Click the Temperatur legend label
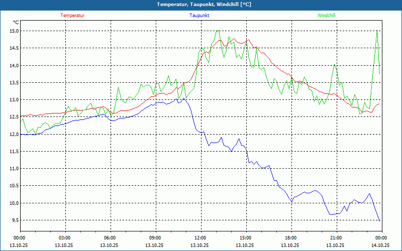Viewport: 402px width, 251px height. (72, 16)
